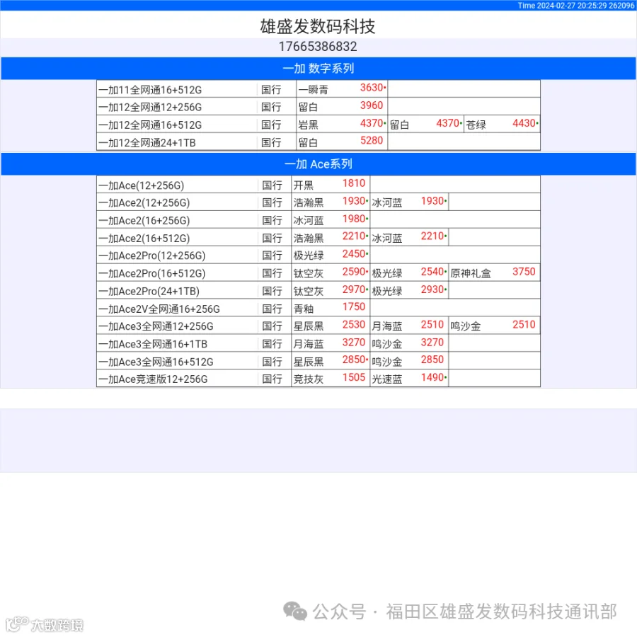This screenshot has height=637, width=637.
Task: Select the model 一加Ace2Pro(12+256G)
Action: click(152, 256)
